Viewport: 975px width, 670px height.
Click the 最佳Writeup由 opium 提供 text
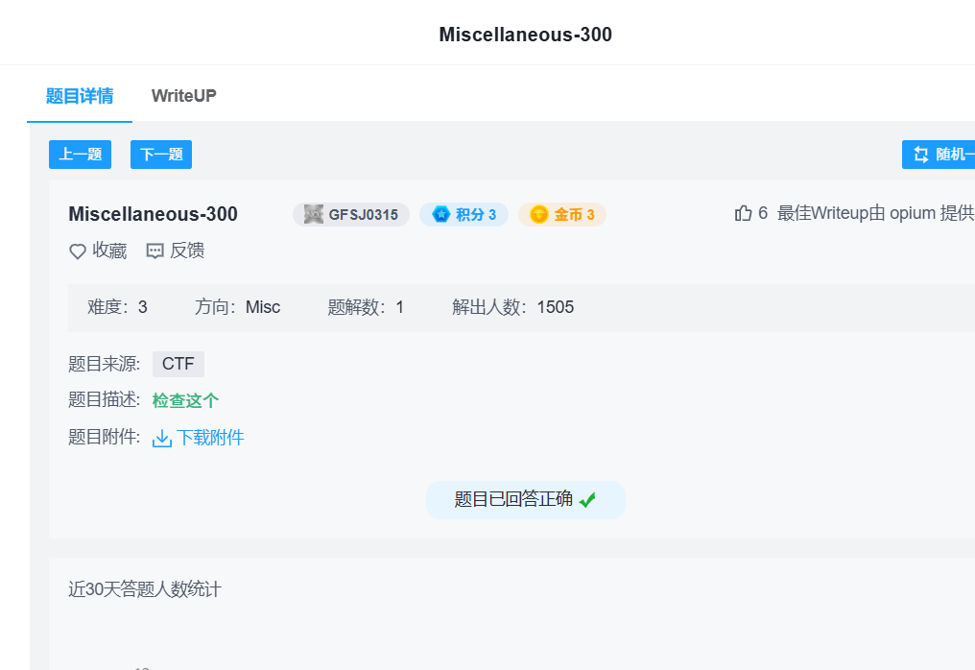coord(875,213)
